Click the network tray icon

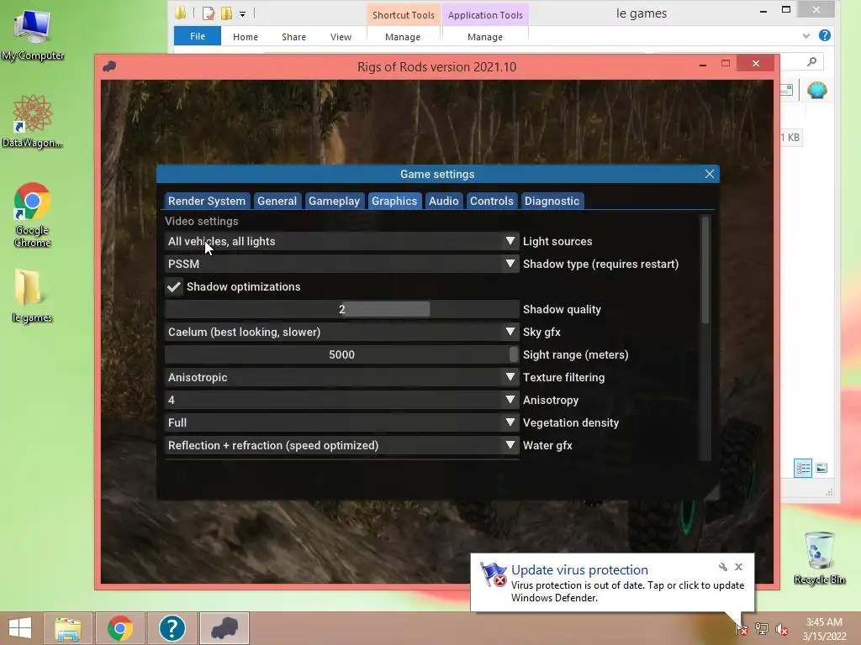[x=762, y=628]
